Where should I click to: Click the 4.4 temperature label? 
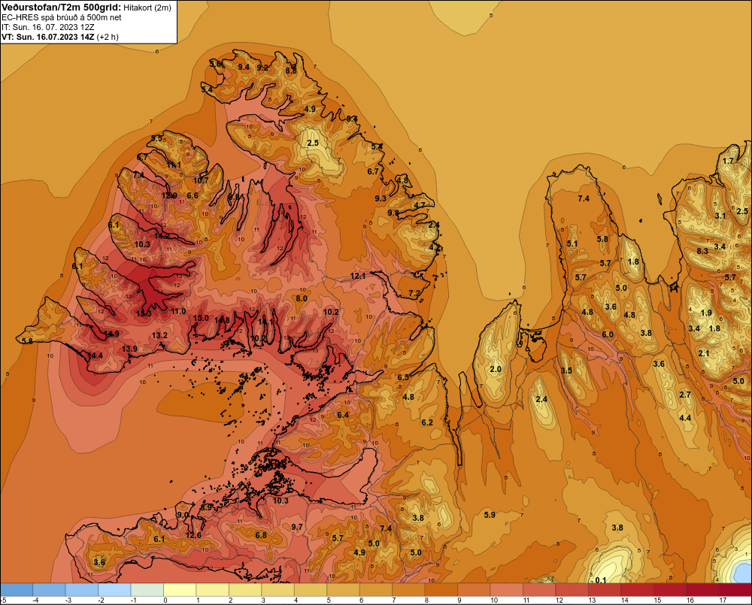tap(685, 418)
